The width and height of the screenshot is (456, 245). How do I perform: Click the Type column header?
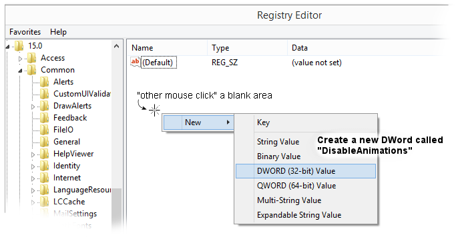(247, 48)
